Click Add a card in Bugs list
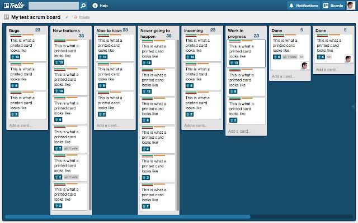 point(21,125)
